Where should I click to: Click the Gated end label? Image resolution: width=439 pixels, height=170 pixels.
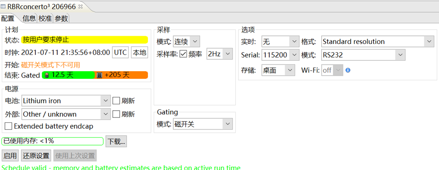click(x=30, y=75)
